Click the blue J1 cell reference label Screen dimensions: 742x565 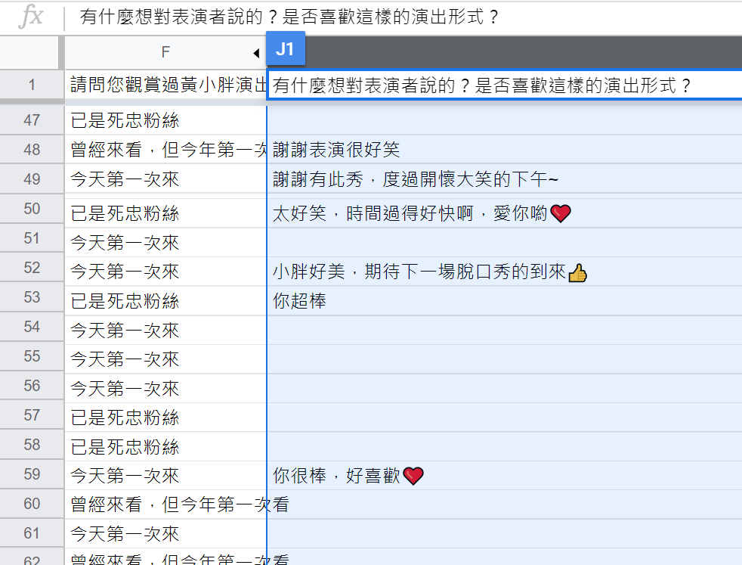tap(285, 49)
